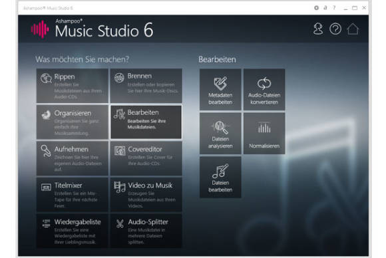386x258 pixels.
Task: Click the microphone icon of Aufnehmen
Action: pyautogui.click(x=46, y=151)
